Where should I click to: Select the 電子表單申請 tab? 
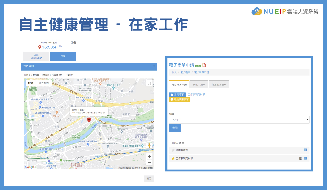click(179, 85)
